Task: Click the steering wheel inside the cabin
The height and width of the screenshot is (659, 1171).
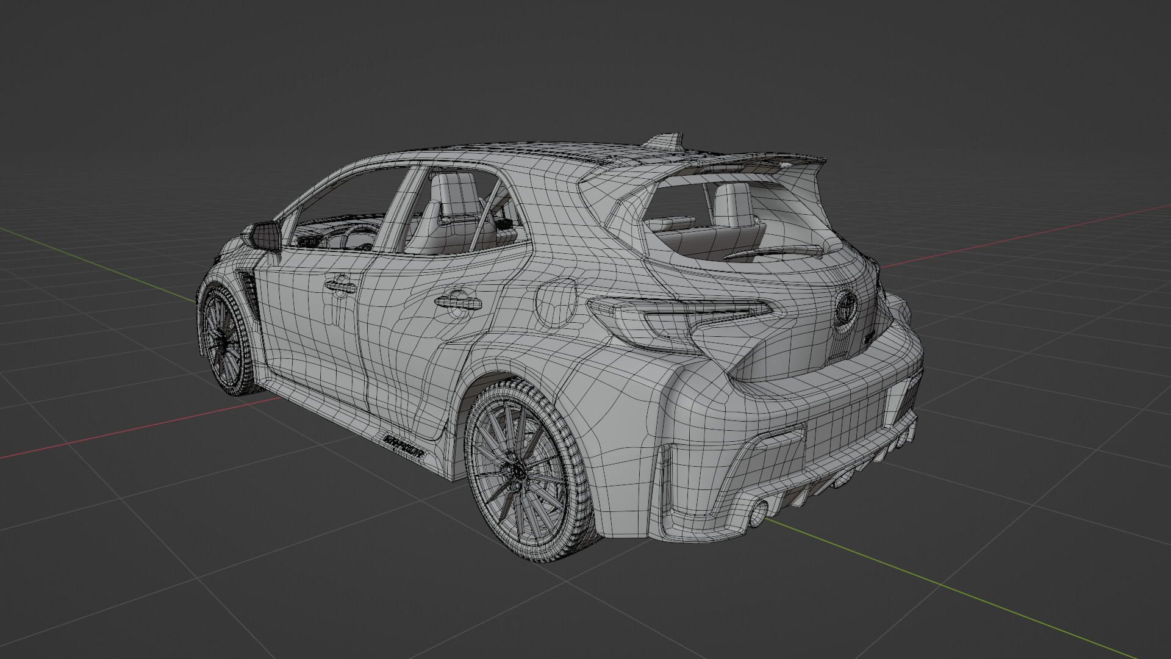Action: point(360,236)
